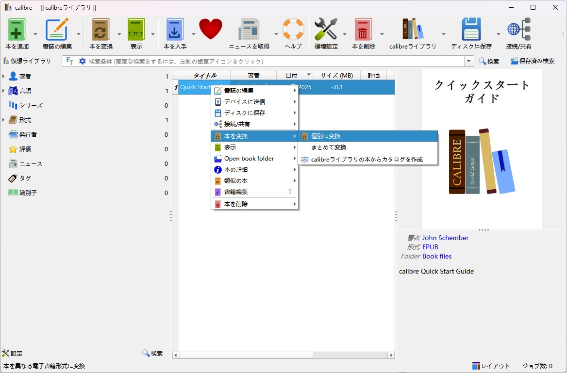Open ニュースを取得 news fetch icon
The height and width of the screenshot is (373, 567).
pyautogui.click(x=249, y=30)
